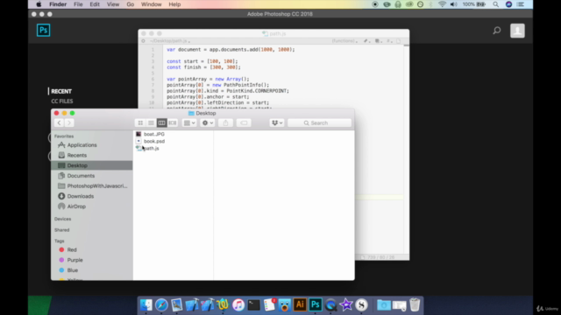Click the Siri icon in menu bar

508,4
